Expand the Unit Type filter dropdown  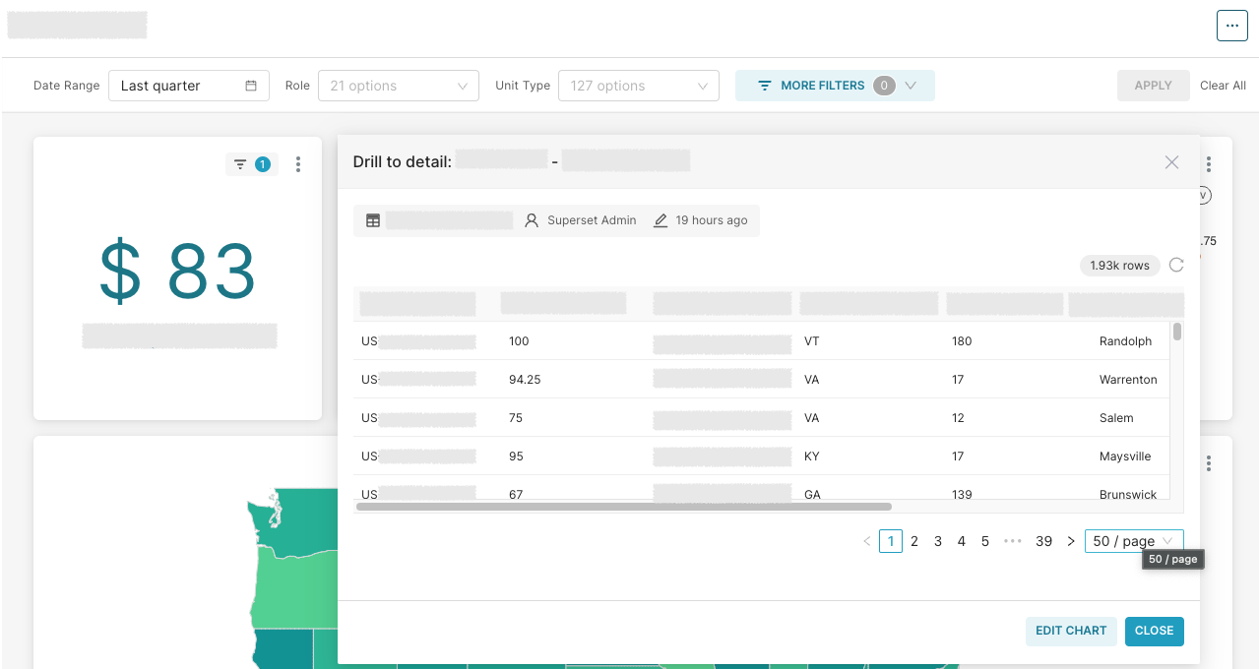[x=639, y=86]
